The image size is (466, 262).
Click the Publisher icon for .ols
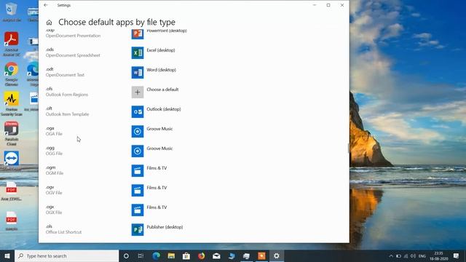[x=138, y=229]
